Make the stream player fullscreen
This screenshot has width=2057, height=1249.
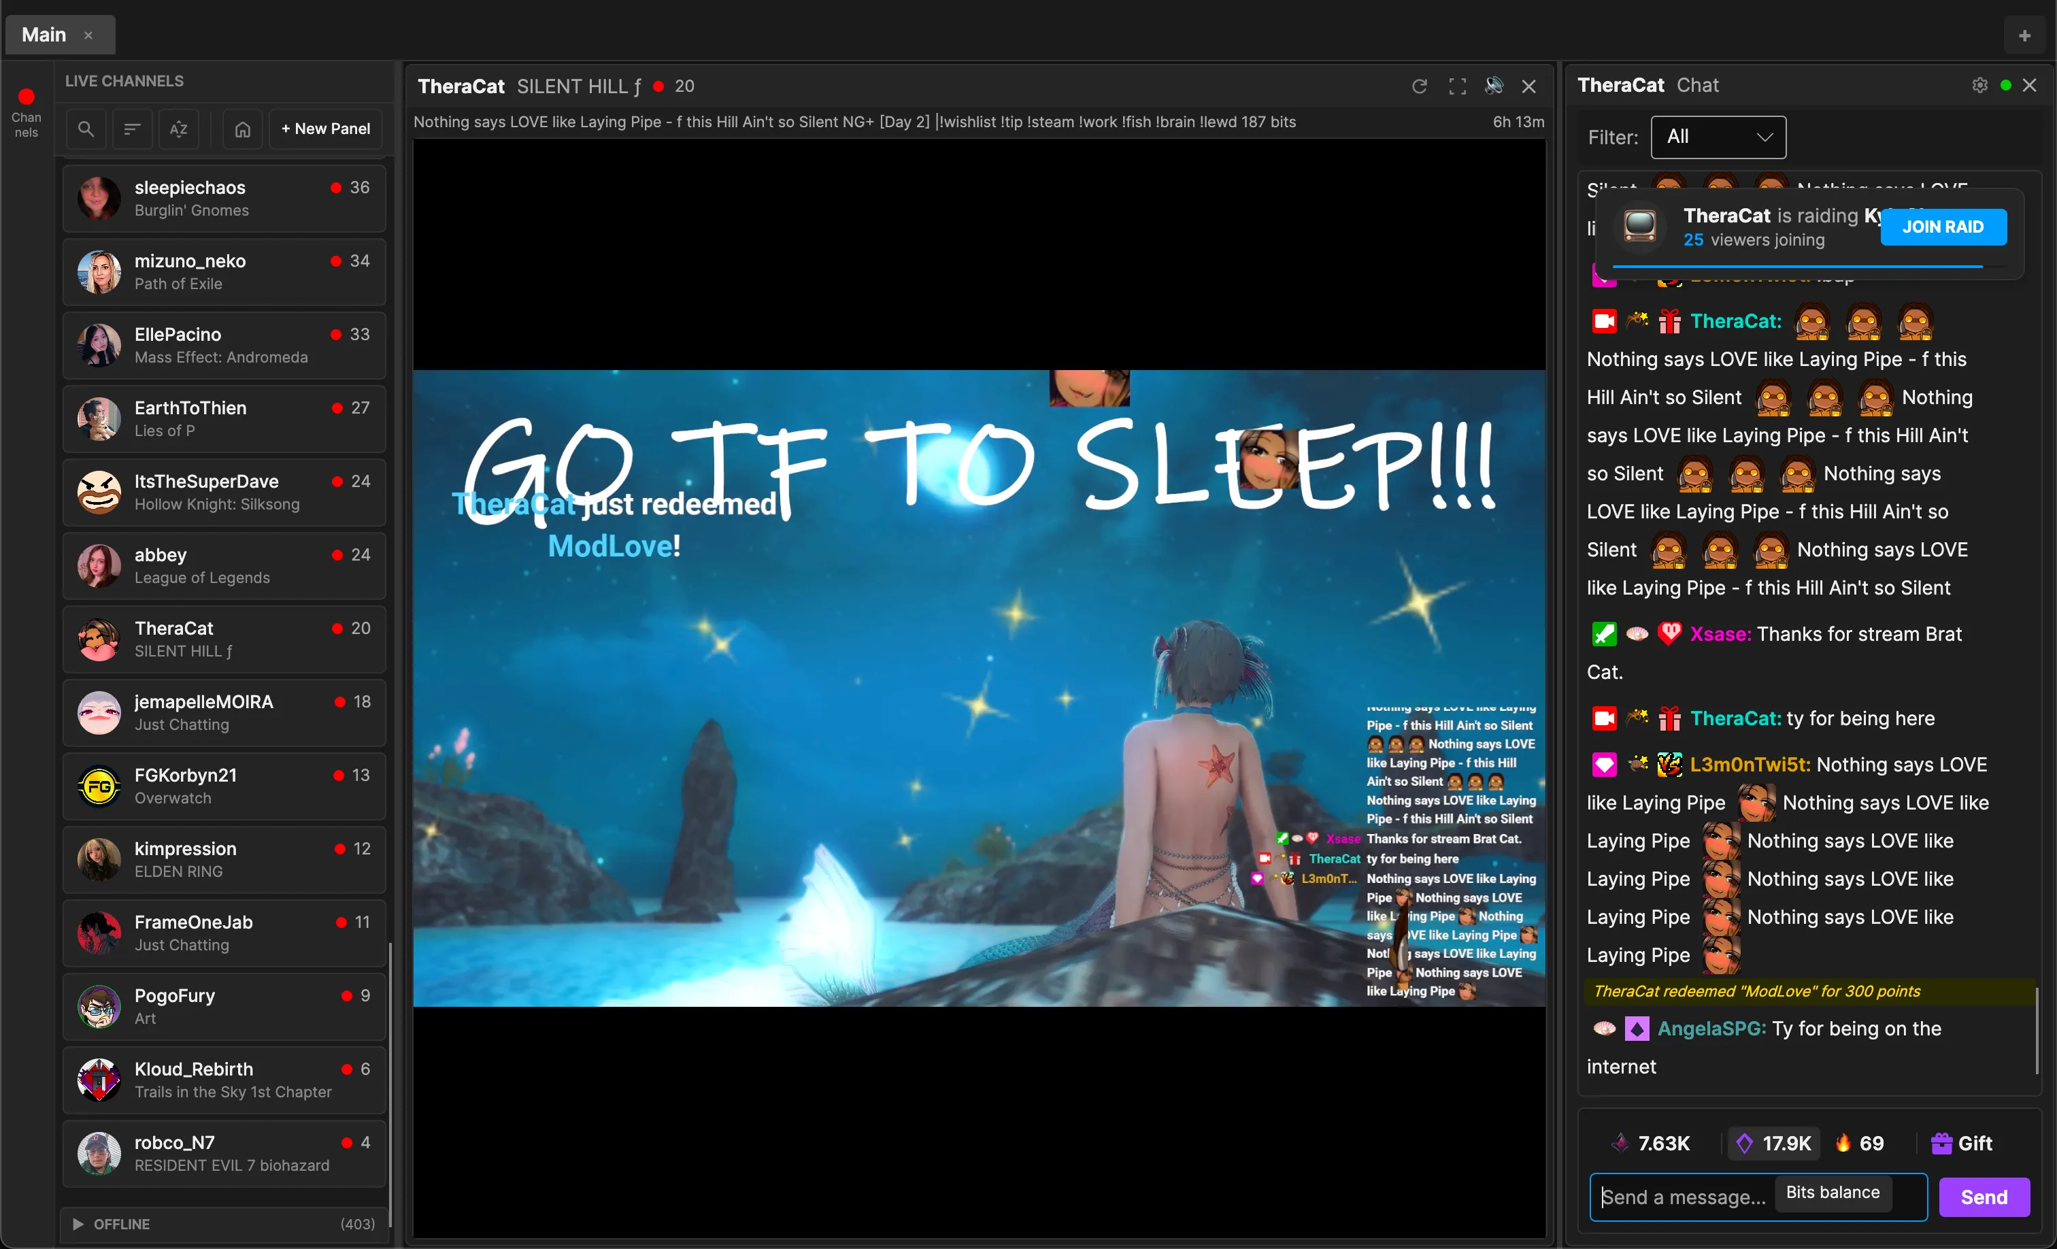coord(1458,86)
